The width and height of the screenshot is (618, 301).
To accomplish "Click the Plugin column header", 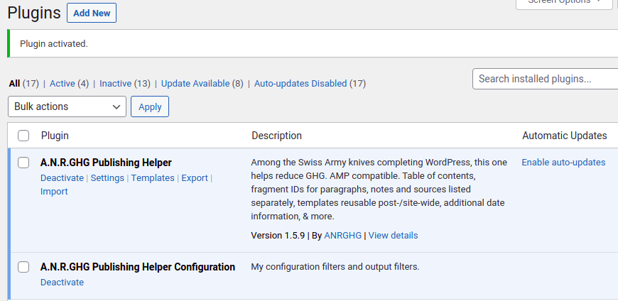I will tap(55, 136).
